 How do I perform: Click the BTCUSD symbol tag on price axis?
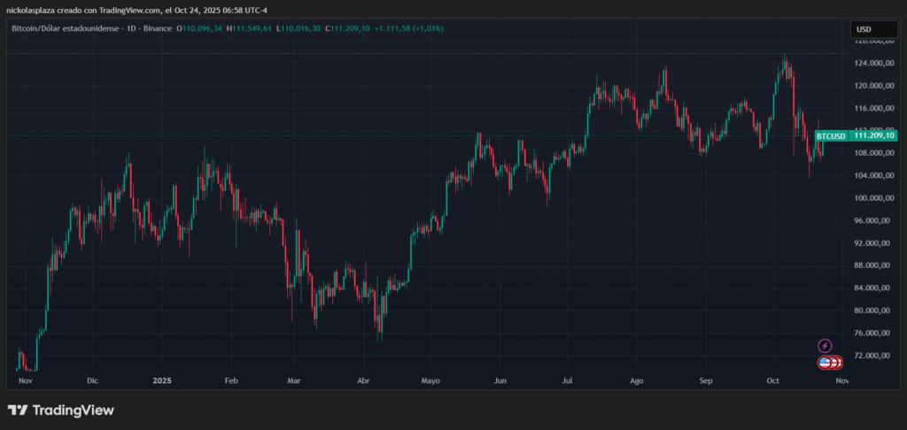(831, 136)
